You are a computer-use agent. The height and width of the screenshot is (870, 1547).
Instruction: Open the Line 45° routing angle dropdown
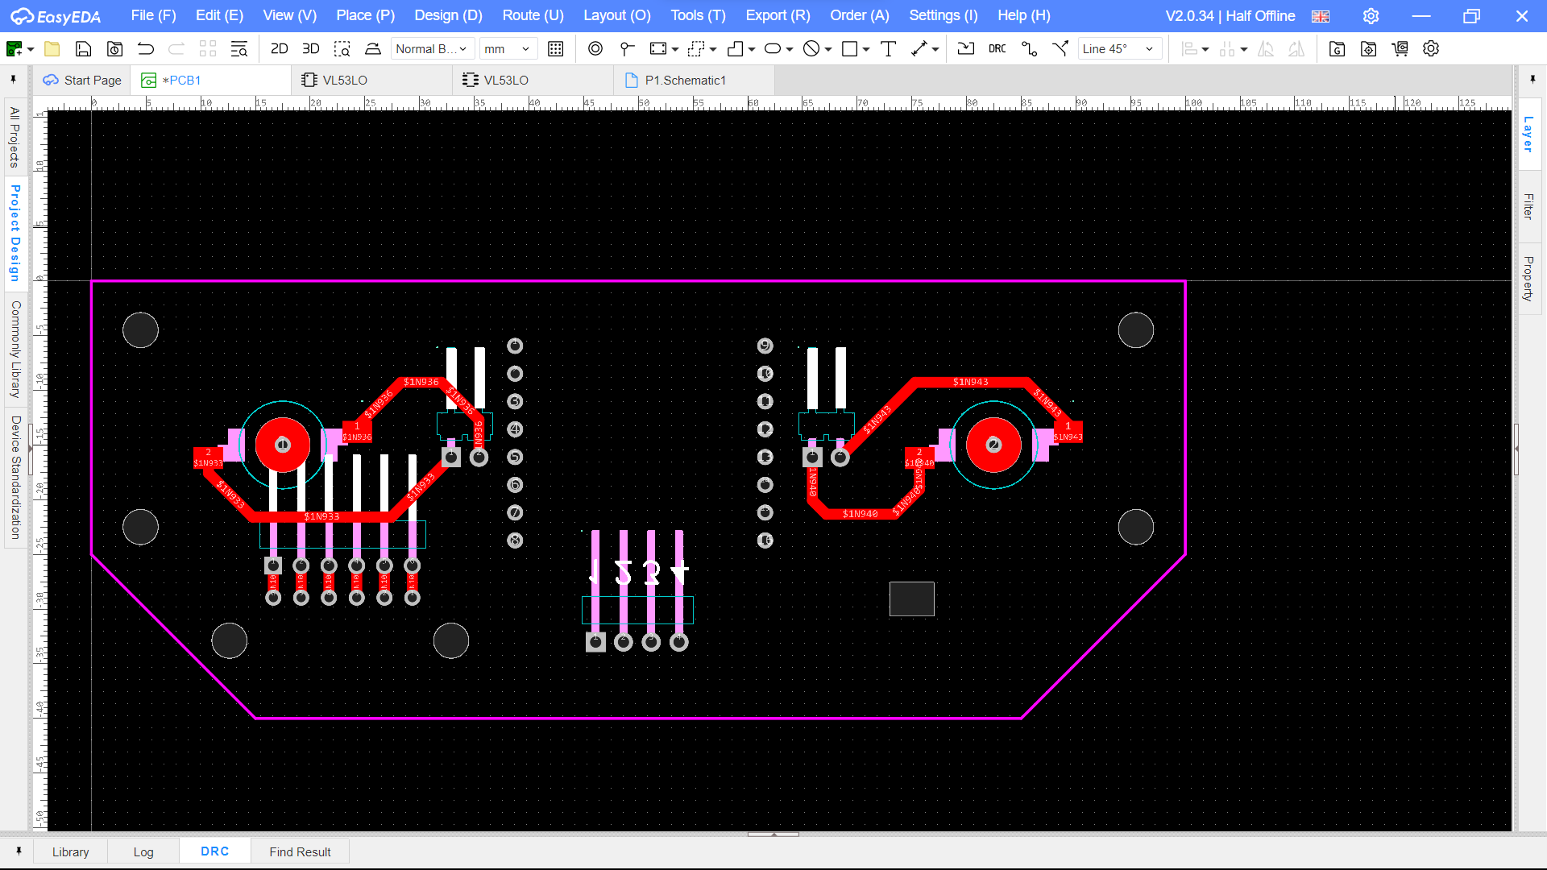[x=1119, y=49]
